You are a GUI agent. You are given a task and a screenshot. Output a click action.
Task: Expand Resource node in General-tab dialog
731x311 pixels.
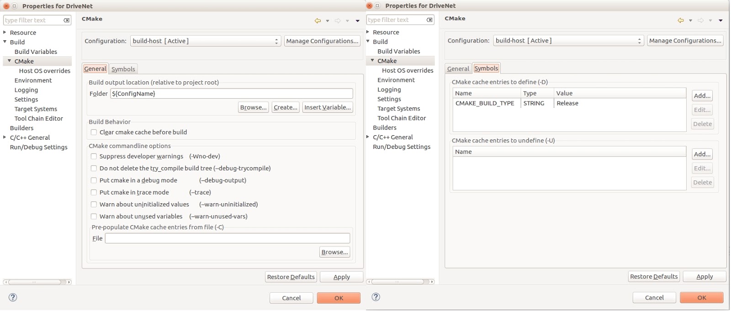tap(5, 32)
